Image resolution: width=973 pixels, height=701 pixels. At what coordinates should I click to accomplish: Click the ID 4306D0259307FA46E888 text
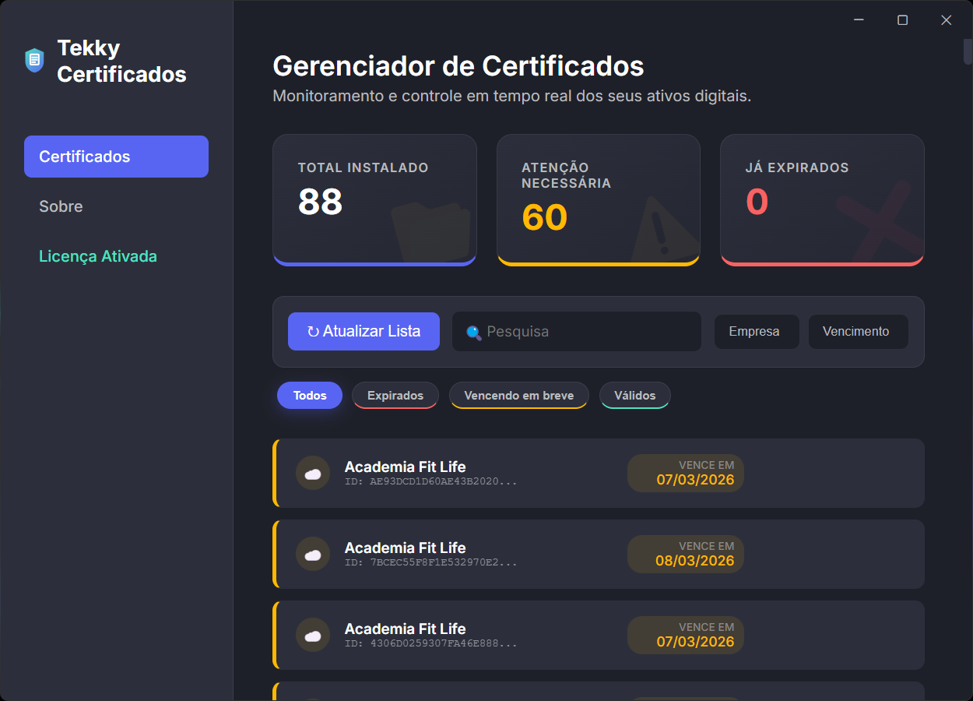[x=431, y=643]
